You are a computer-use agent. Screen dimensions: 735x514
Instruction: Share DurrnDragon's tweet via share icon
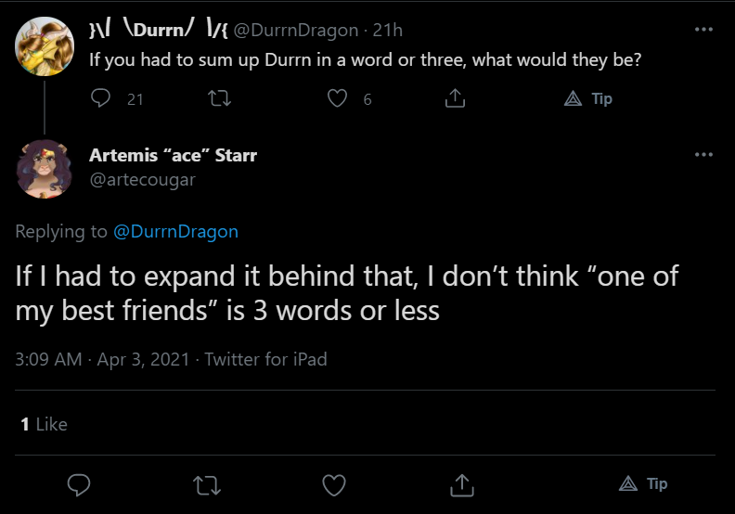click(x=455, y=98)
